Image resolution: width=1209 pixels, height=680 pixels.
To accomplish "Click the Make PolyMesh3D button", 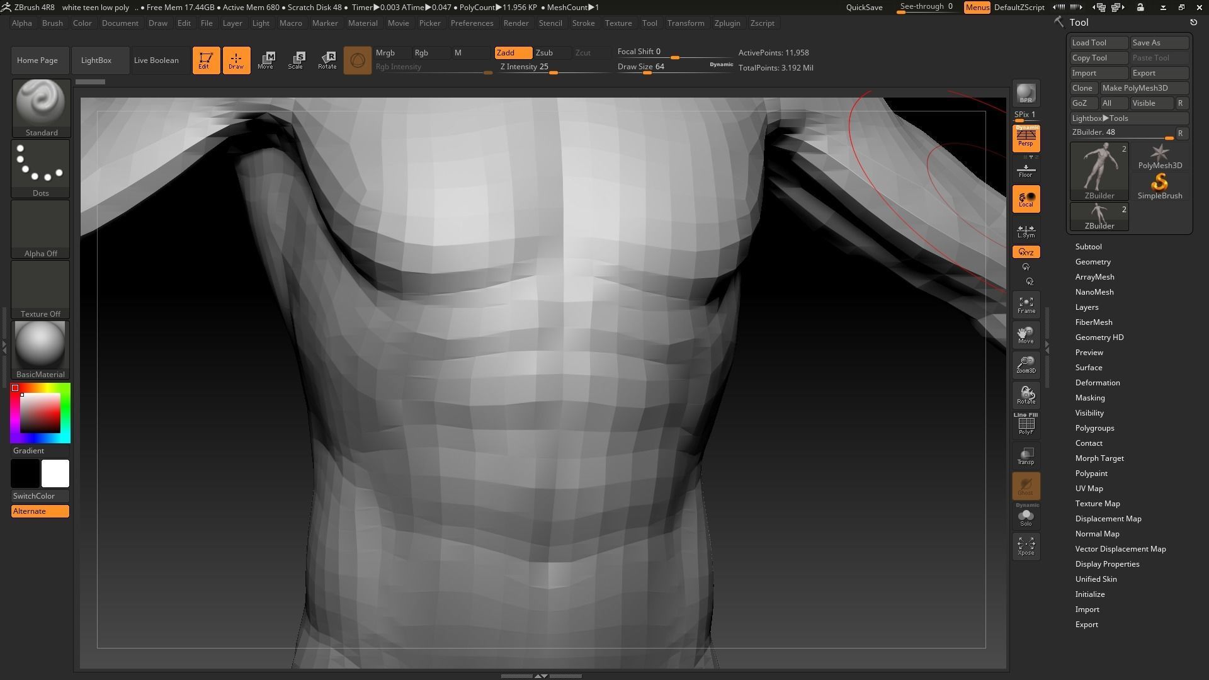I will click(1143, 88).
